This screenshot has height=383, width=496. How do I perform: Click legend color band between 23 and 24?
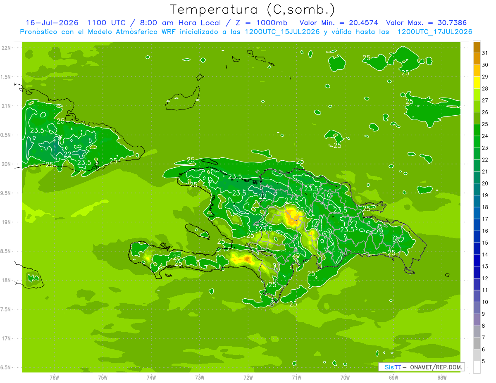[477, 141]
